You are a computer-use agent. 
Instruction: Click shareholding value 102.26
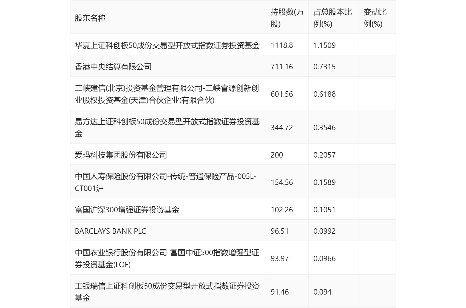[282, 210]
